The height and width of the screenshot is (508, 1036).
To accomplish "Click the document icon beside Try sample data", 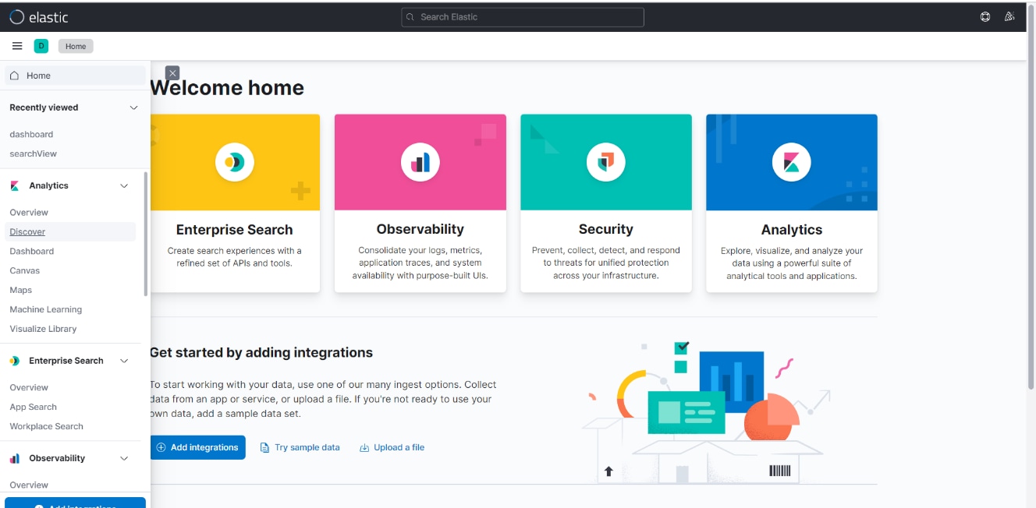I will coord(264,447).
